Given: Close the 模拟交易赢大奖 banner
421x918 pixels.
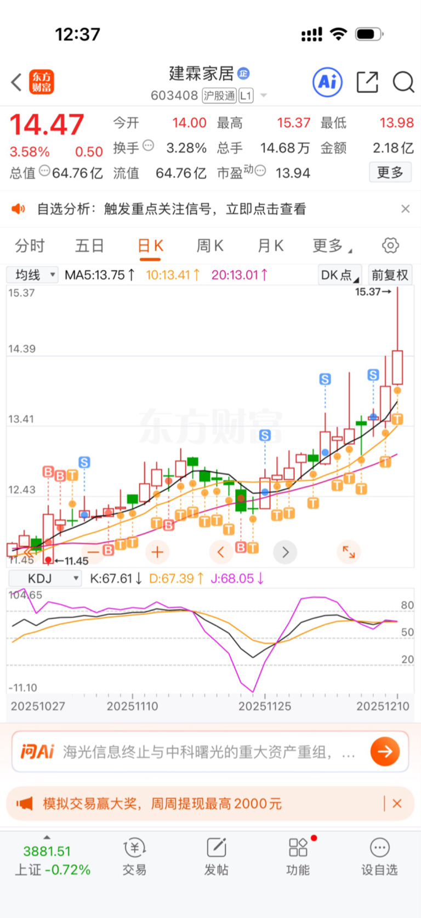Looking at the screenshot, I should [397, 804].
